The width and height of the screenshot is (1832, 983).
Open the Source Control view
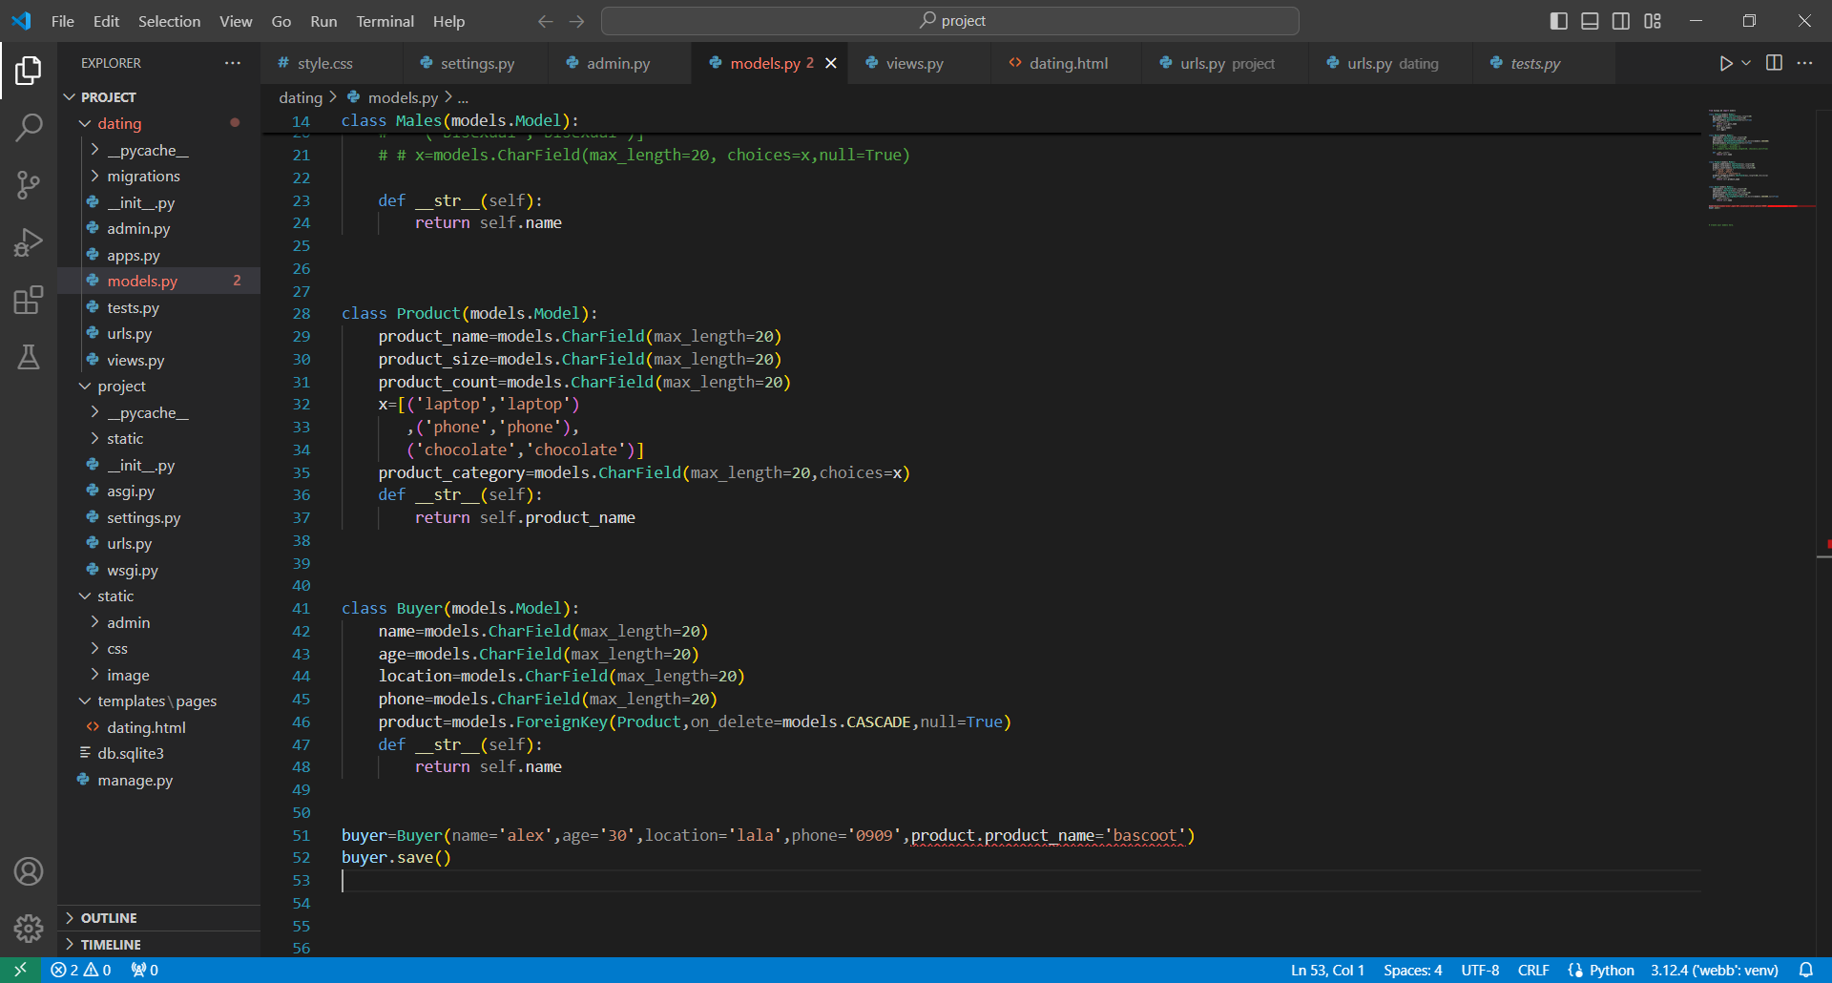(29, 185)
